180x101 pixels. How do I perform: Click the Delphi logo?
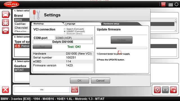click(x=11, y=4)
